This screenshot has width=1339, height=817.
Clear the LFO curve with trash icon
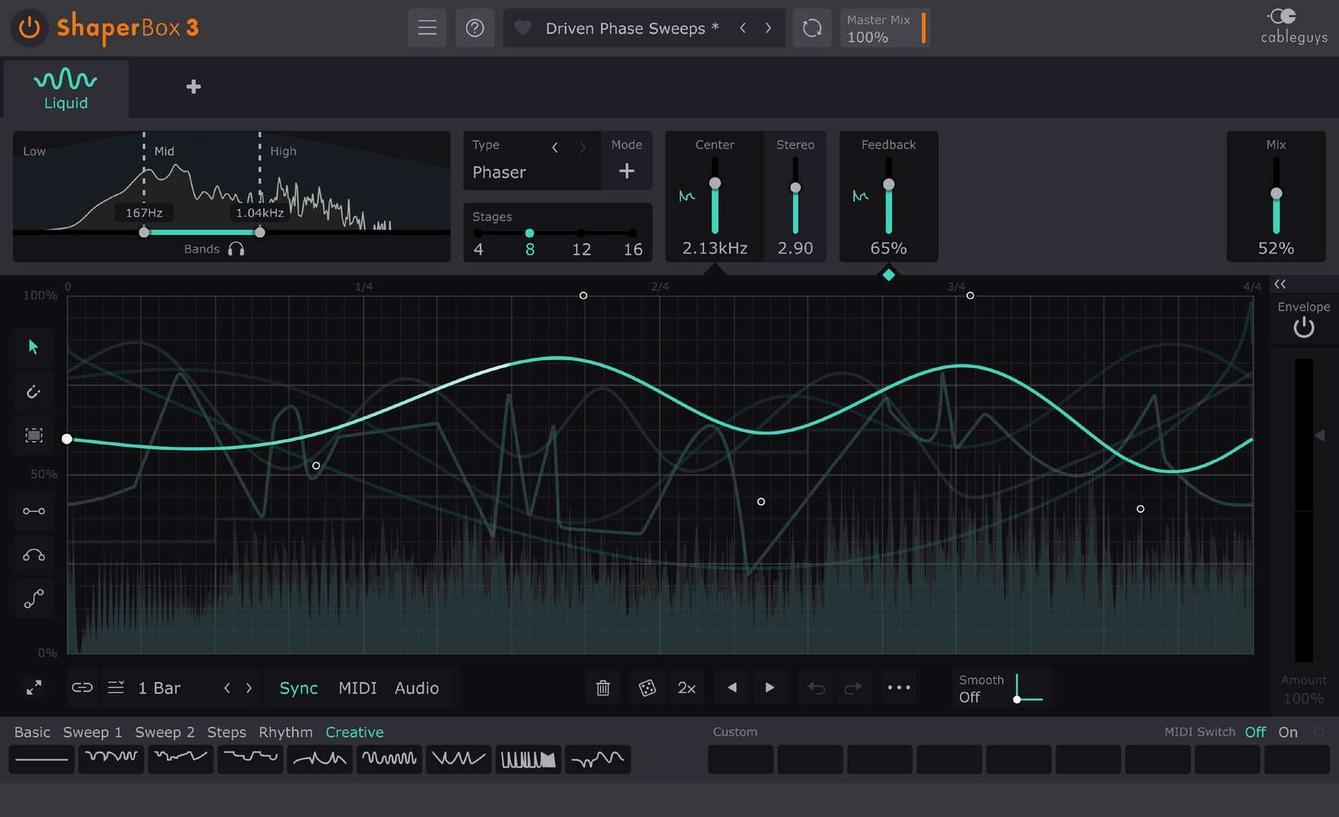[602, 687]
